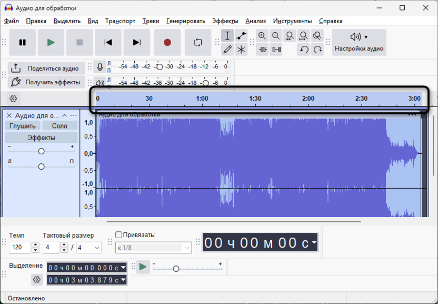
Task: Click the Trim audio outside selection icon
Action: 262,50
